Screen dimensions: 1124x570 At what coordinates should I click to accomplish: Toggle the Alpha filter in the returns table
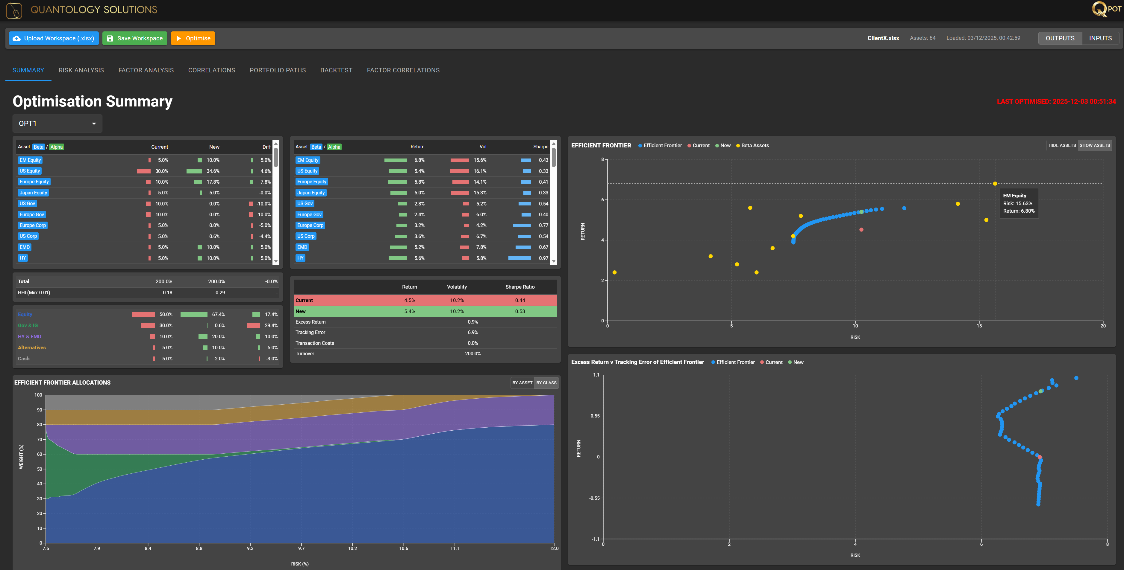click(334, 147)
